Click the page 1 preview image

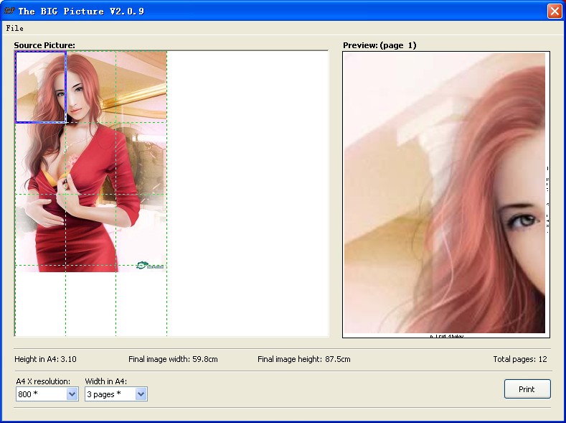[x=445, y=195]
